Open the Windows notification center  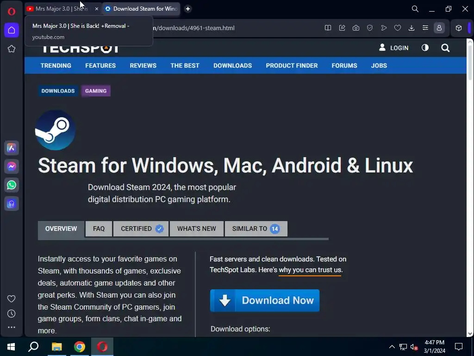459,347
